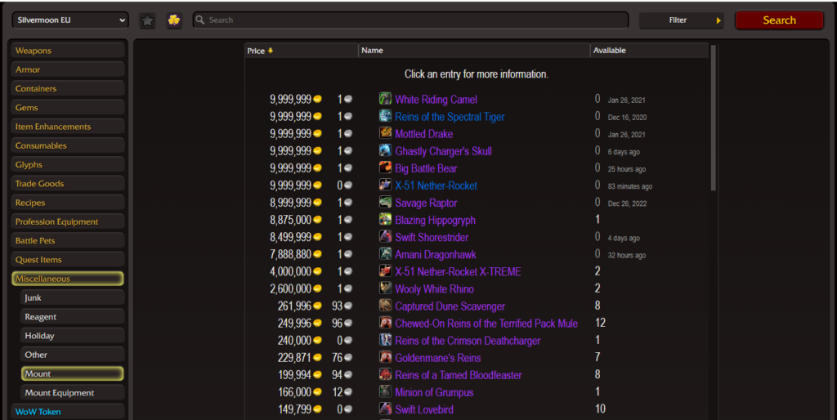Open Swift Lovebird entry
Viewport: 837px width, 420px height.
[424, 409]
